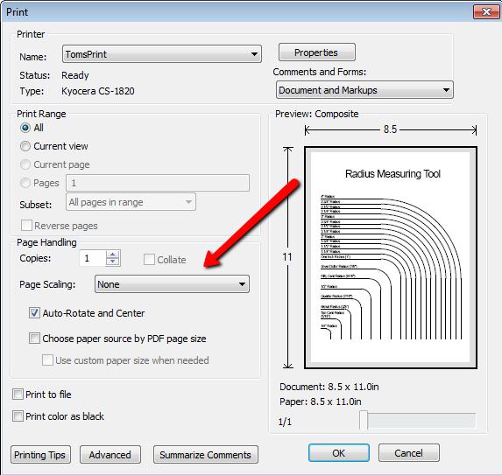This screenshot has width=502, height=475.
Task: Open printer Properties
Action: tap(317, 52)
